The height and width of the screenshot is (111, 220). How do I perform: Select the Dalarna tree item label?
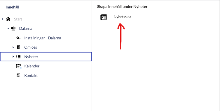26,29
